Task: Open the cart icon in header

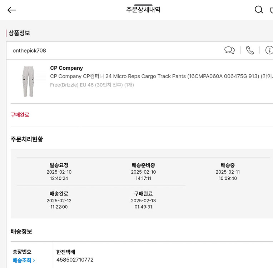Action: [272, 10]
